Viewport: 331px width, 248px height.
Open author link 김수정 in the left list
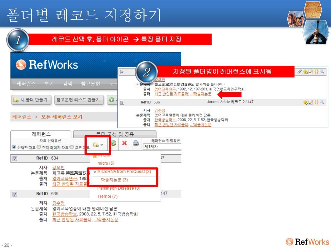tap(58, 203)
